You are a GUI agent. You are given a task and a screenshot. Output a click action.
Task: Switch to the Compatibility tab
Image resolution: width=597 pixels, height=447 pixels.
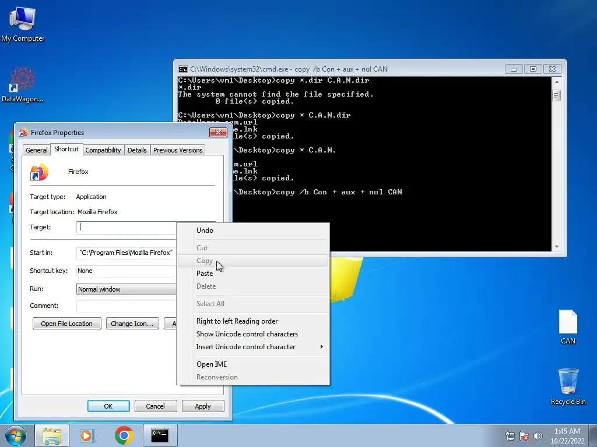103,150
